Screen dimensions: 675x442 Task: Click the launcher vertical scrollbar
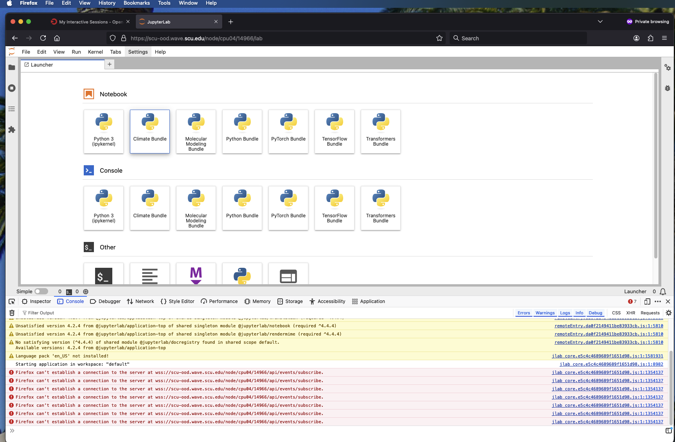click(656, 166)
